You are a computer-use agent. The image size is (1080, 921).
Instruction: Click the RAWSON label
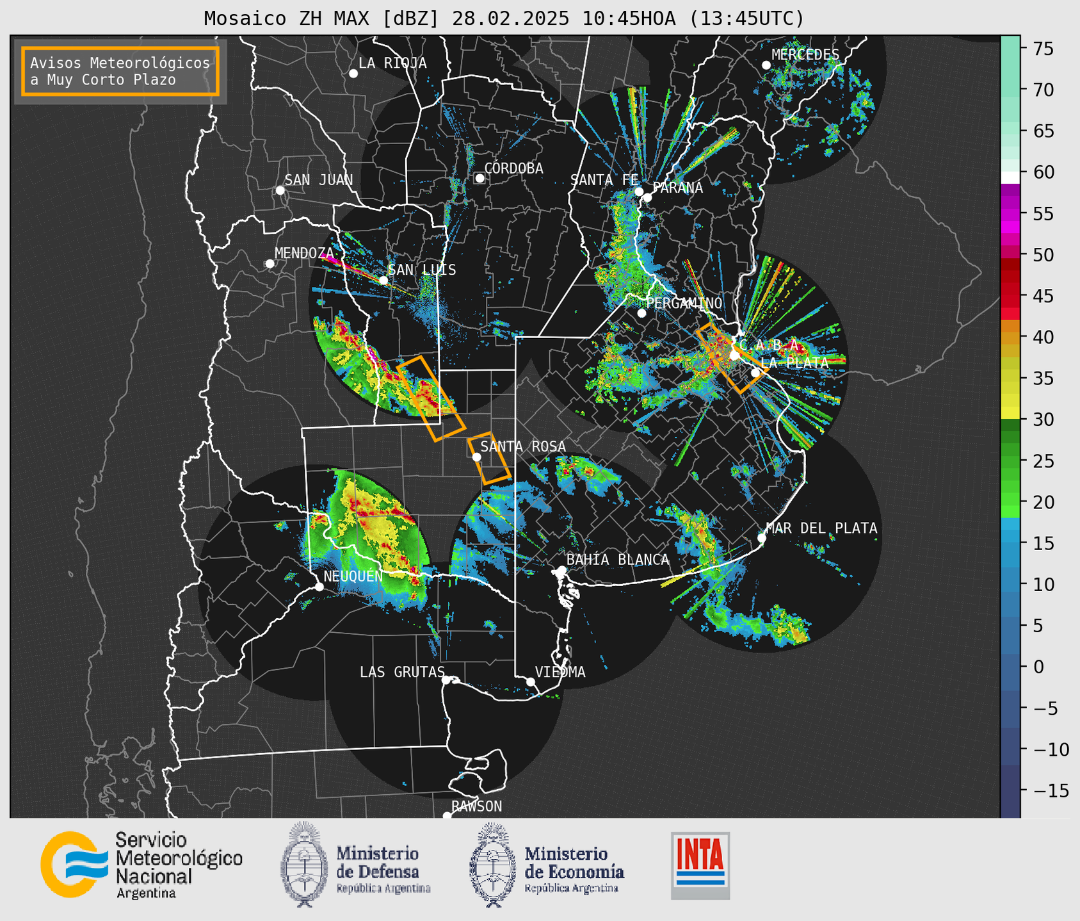476,806
